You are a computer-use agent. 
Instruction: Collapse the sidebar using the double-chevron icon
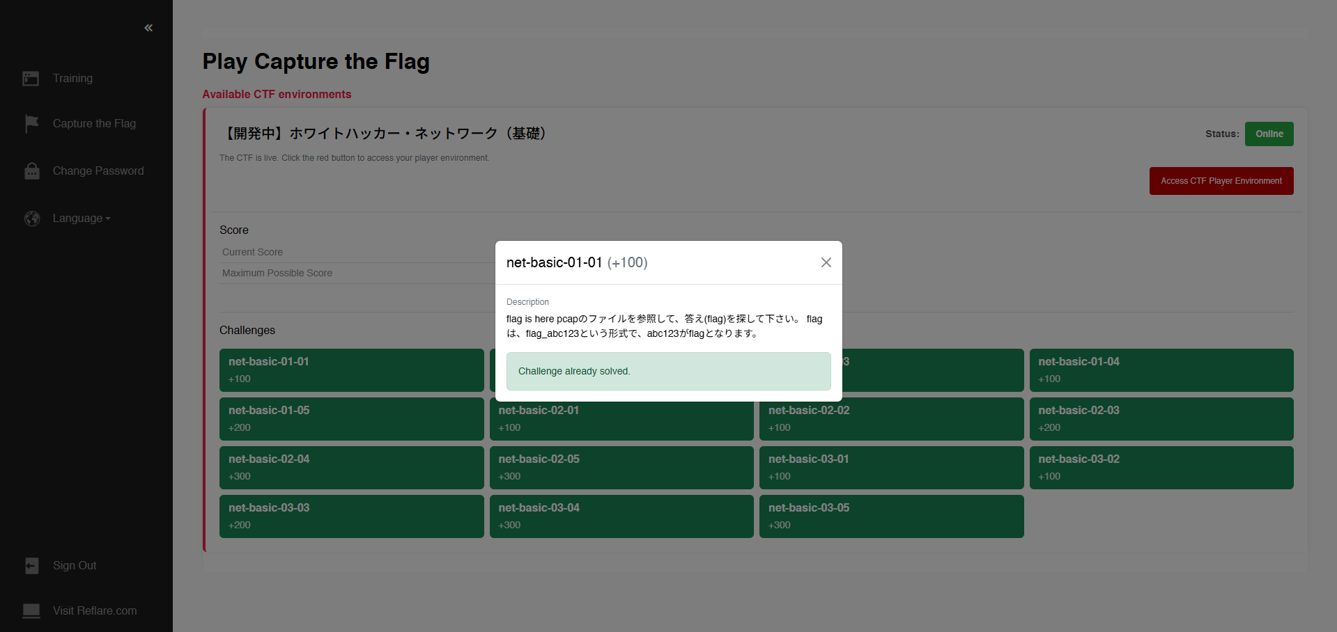148,28
